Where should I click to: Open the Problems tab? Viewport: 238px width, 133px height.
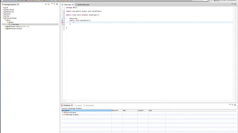tap(67, 105)
